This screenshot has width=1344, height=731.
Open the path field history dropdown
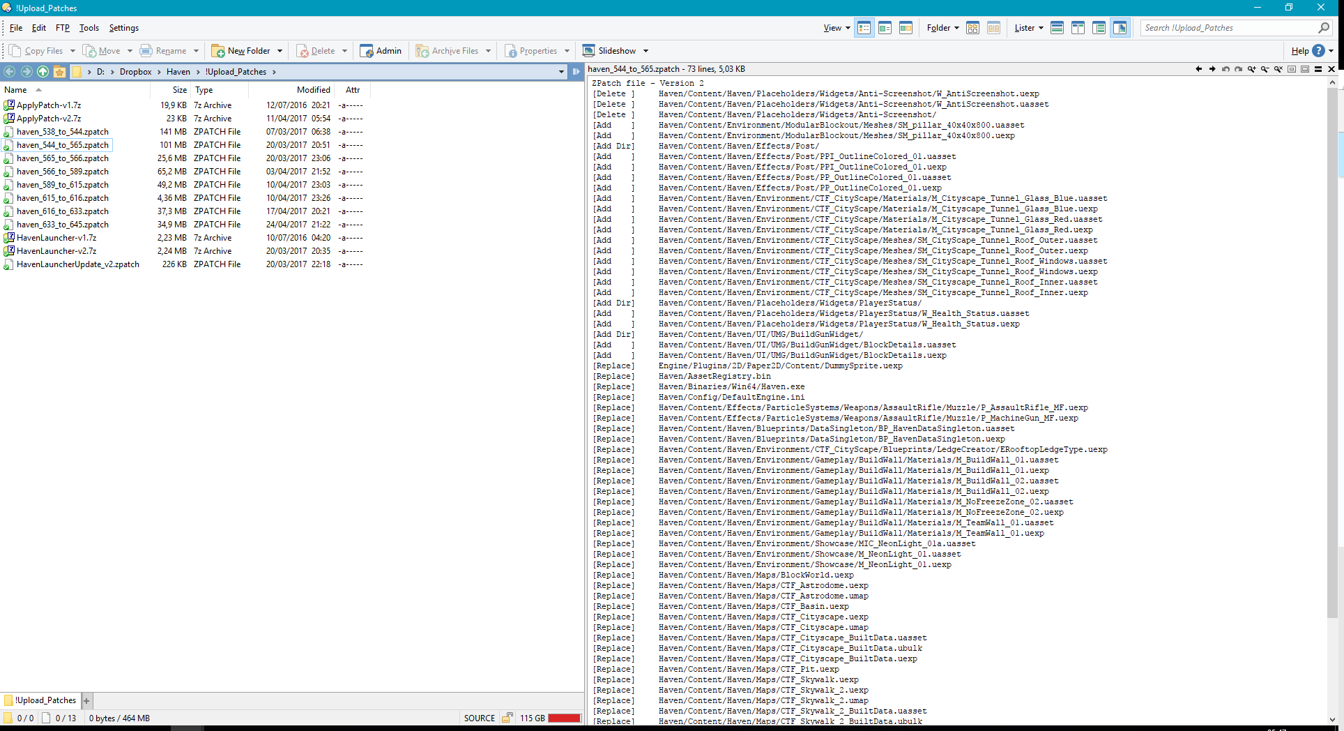[x=561, y=72]
